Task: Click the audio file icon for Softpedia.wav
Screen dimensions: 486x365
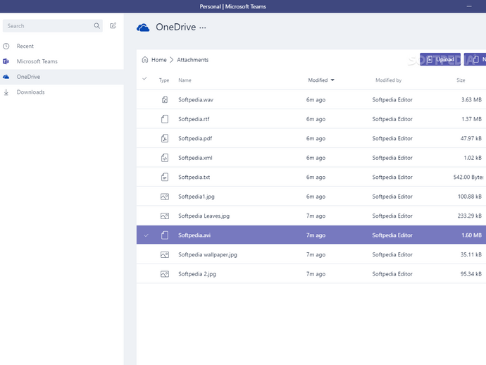Action: tap(165, 99)
